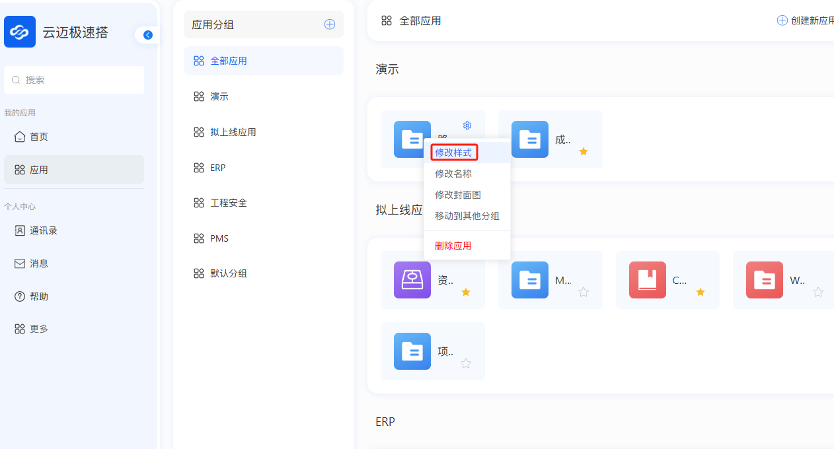
Task: Add a new group with plus icon
Action: 329,24
